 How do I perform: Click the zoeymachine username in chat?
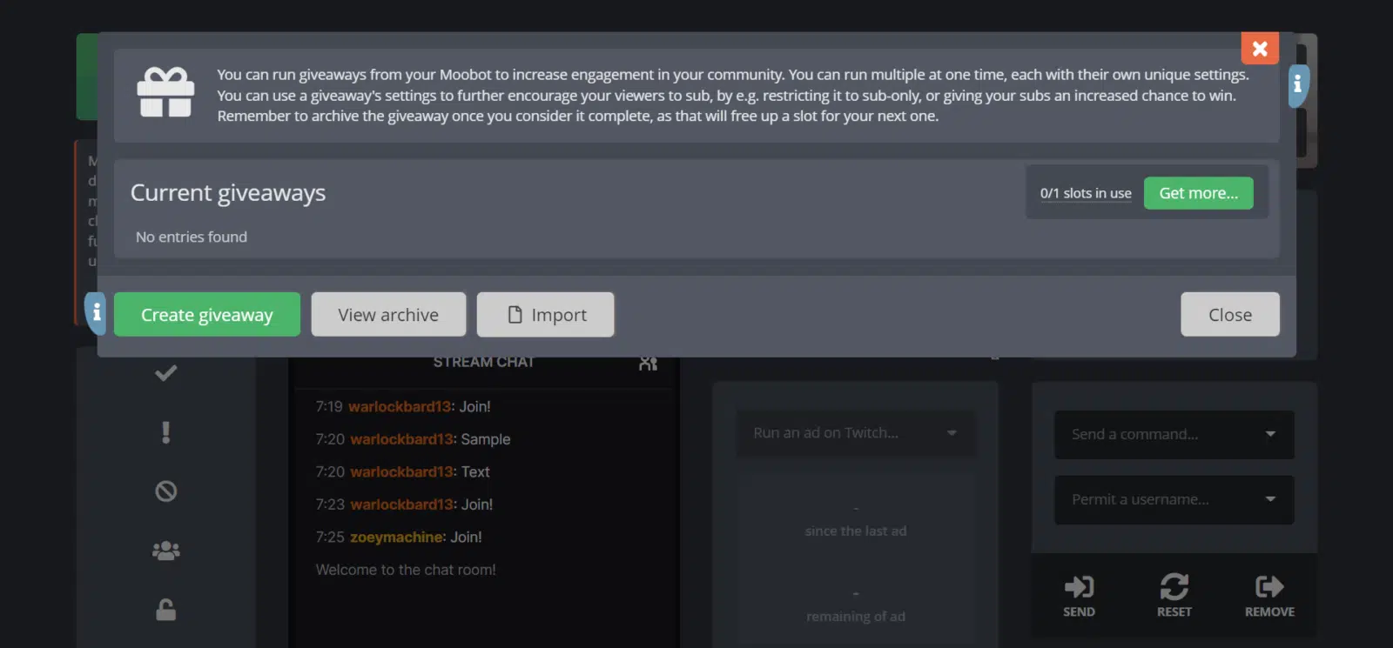pos(397,538)
